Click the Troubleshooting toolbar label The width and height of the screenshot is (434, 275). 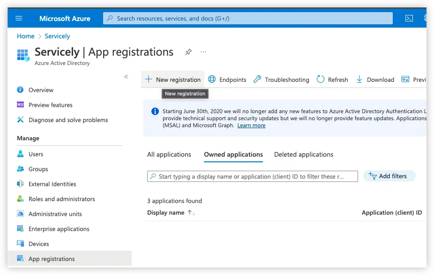(287, 80)
